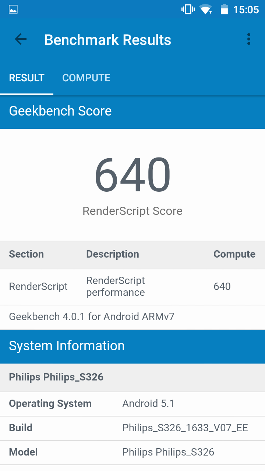Select the Philips Philips_S326 device heading

56,377
